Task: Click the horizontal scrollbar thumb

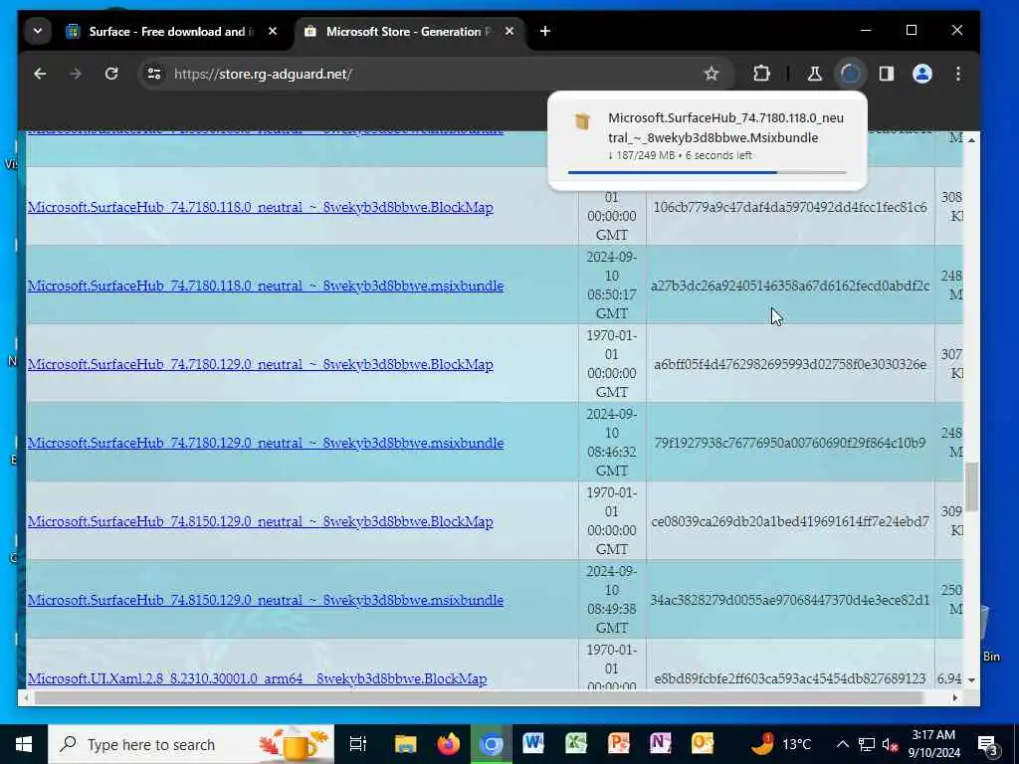Action: [x=479, y=697]
